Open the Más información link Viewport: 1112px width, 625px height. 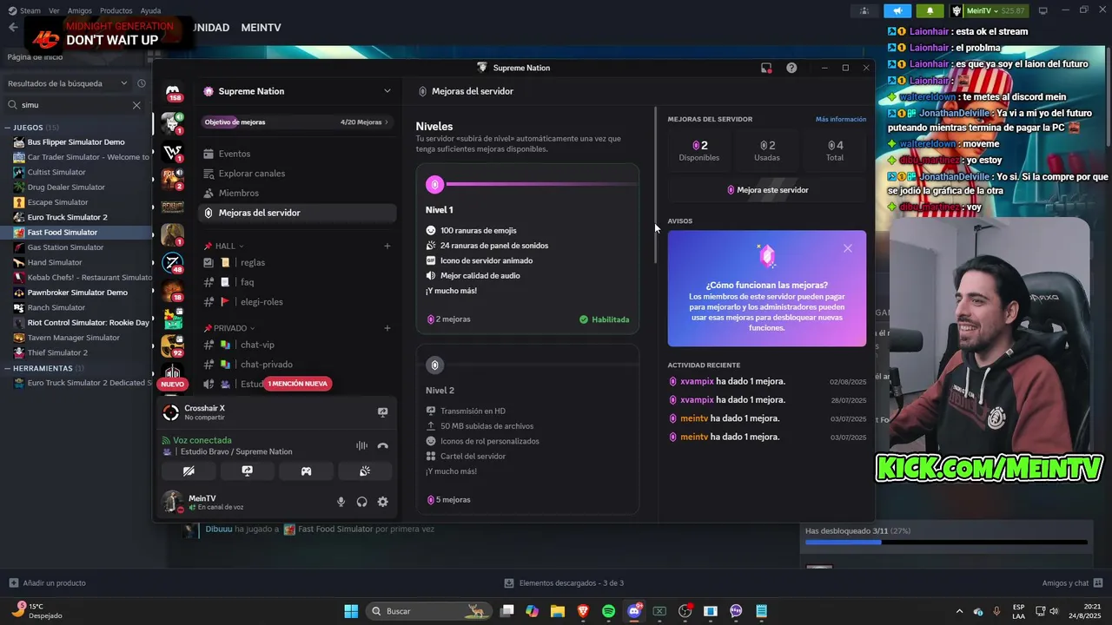(841, 119)
